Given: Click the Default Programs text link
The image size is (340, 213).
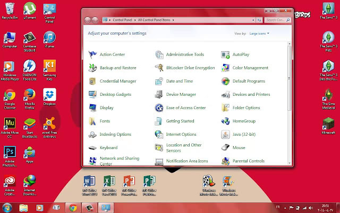Looking at the screenshot, I should (x=249, y=81).
